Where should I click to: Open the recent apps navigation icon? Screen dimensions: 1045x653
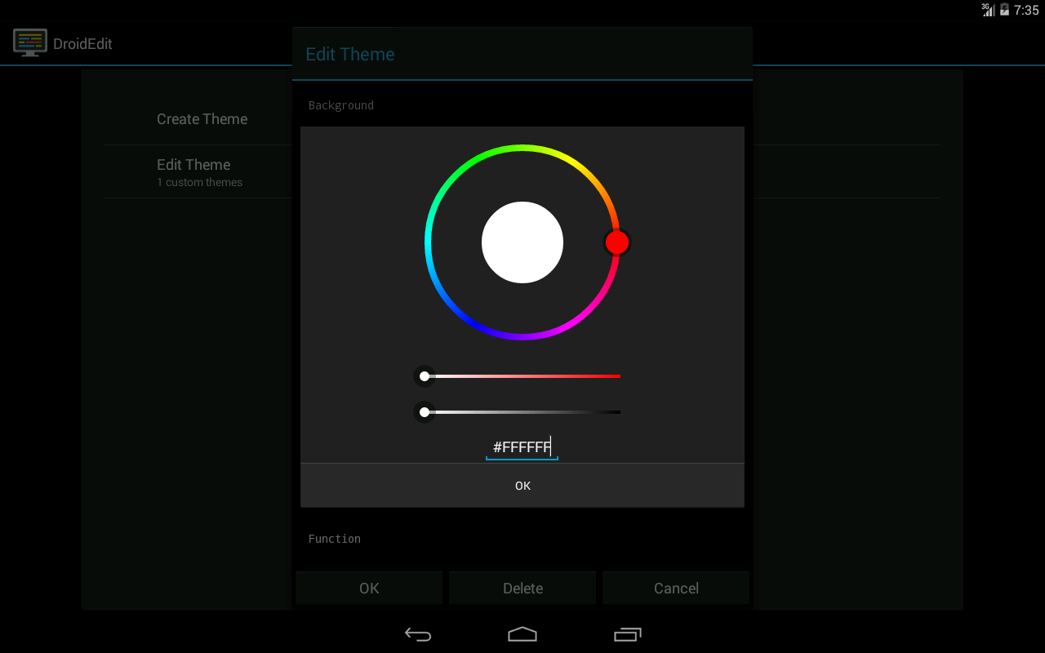(x=627, y=634)
